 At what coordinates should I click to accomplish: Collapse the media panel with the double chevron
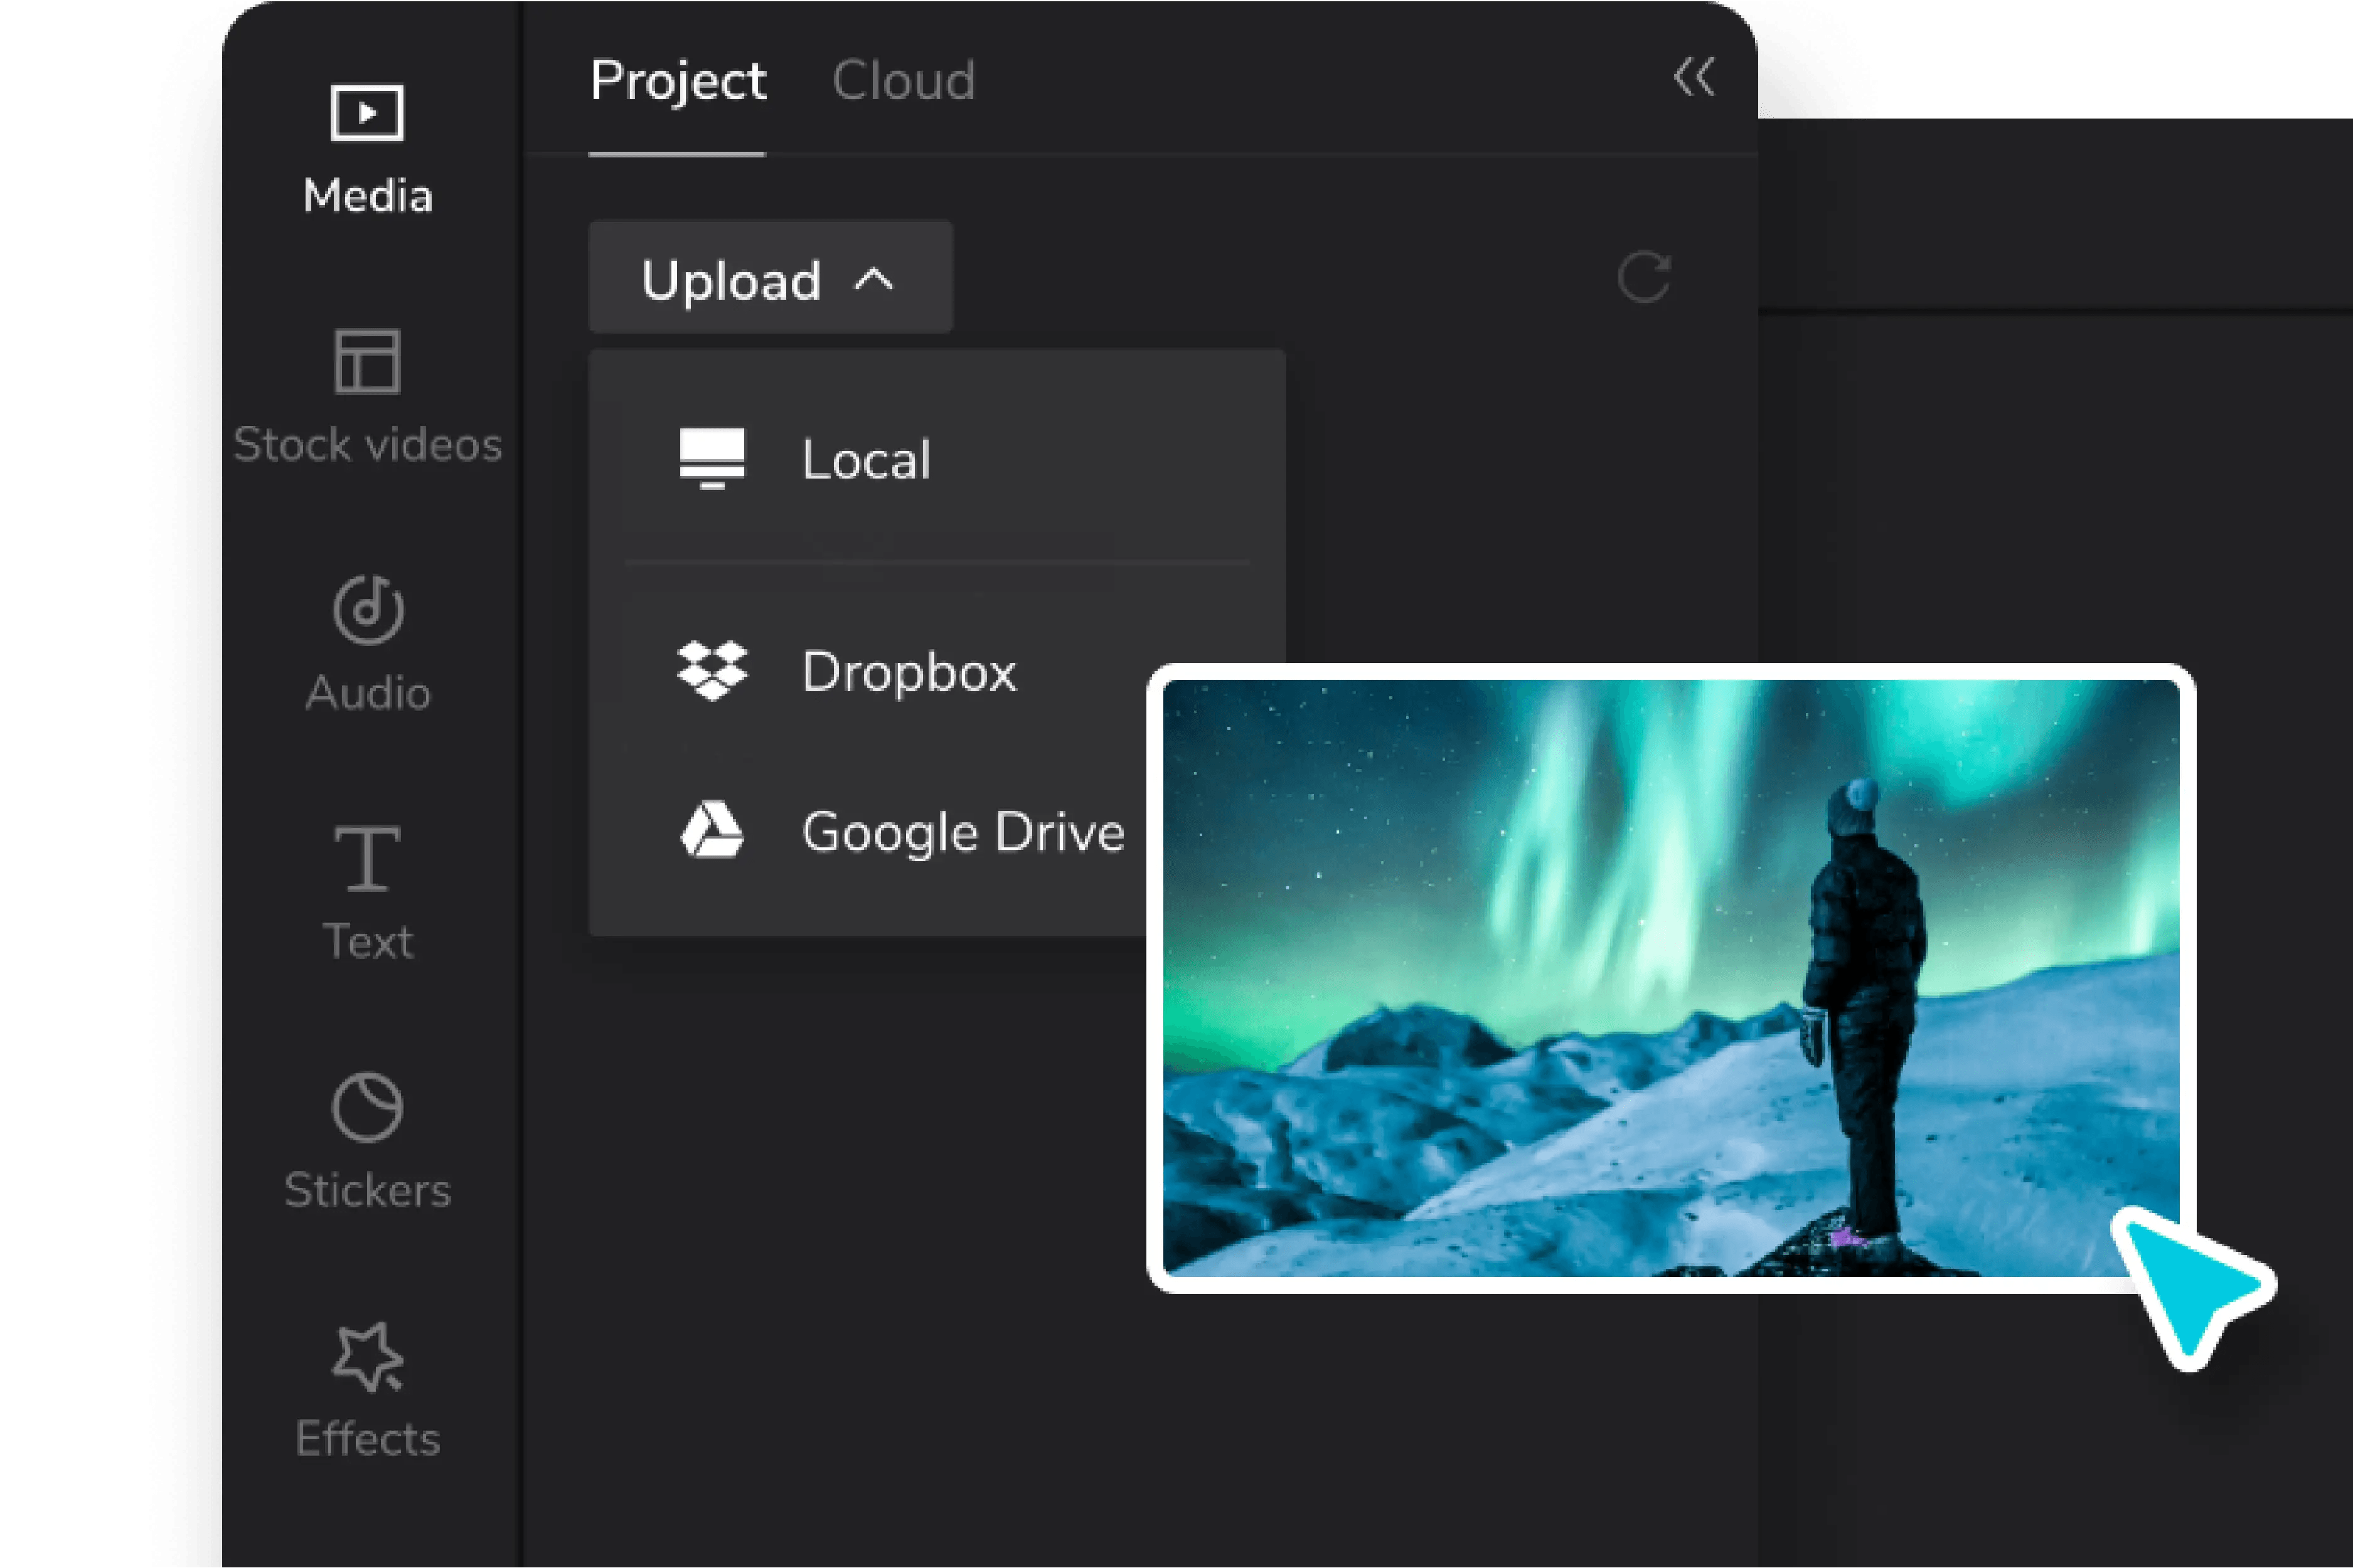coord(1694,77)
